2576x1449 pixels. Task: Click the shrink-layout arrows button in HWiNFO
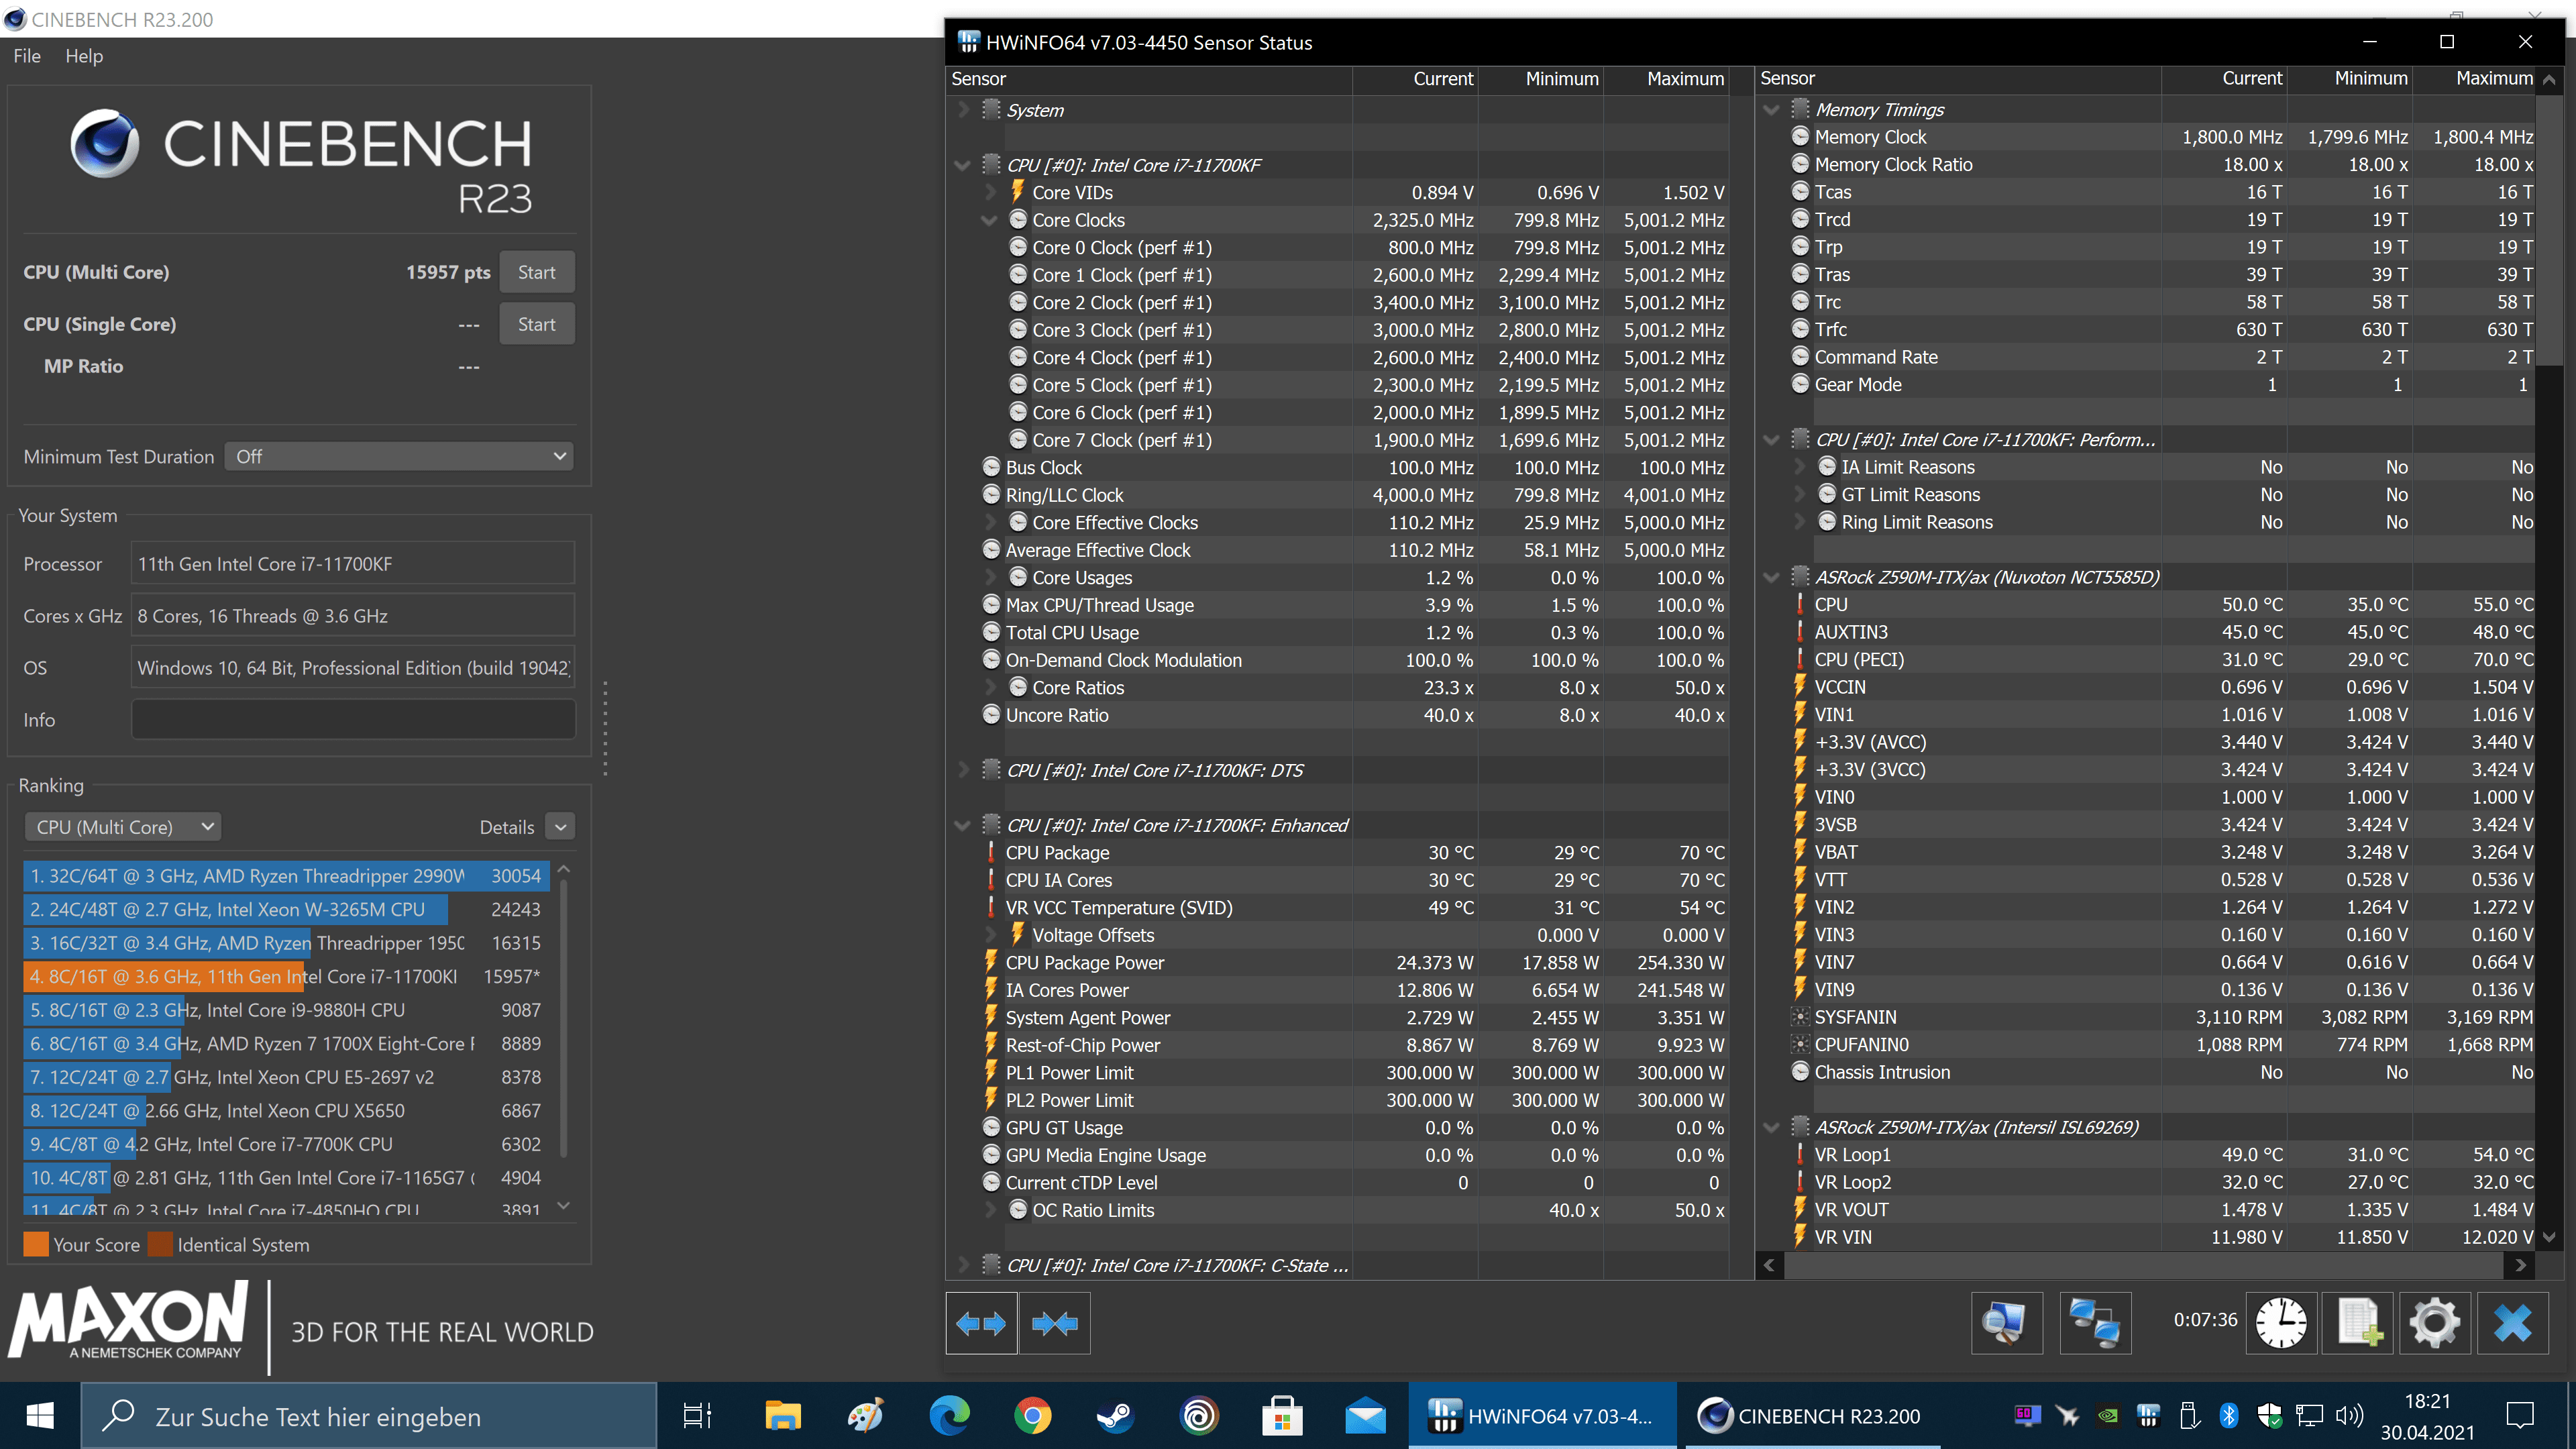[1055, 1323]
